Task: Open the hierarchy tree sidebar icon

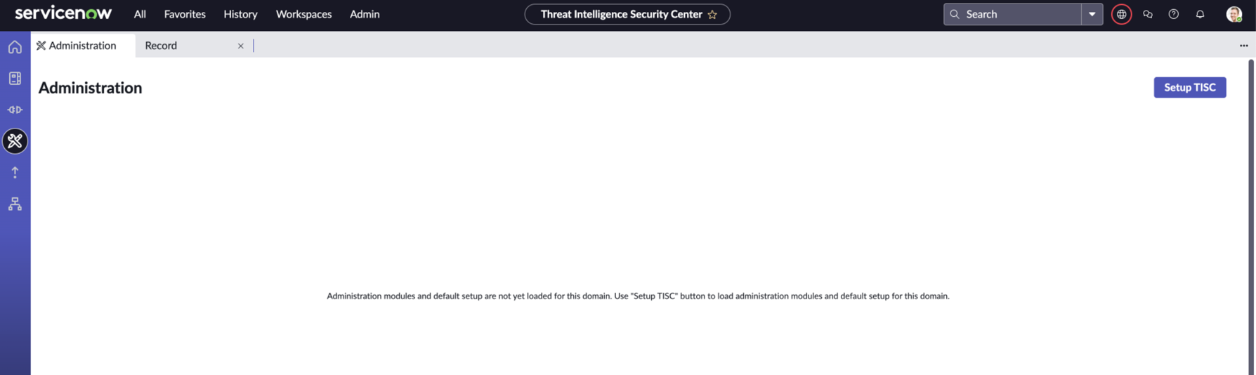Action: [x=15, y=204]
